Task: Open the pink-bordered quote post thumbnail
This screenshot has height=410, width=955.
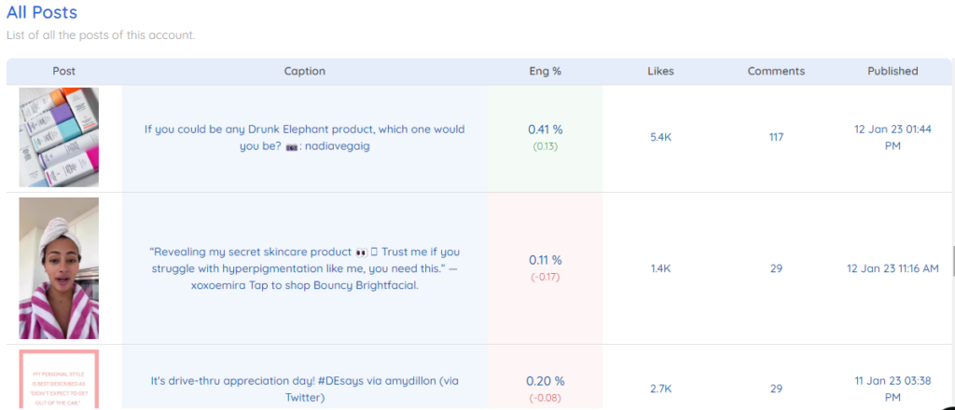Action: pos(59,379)
